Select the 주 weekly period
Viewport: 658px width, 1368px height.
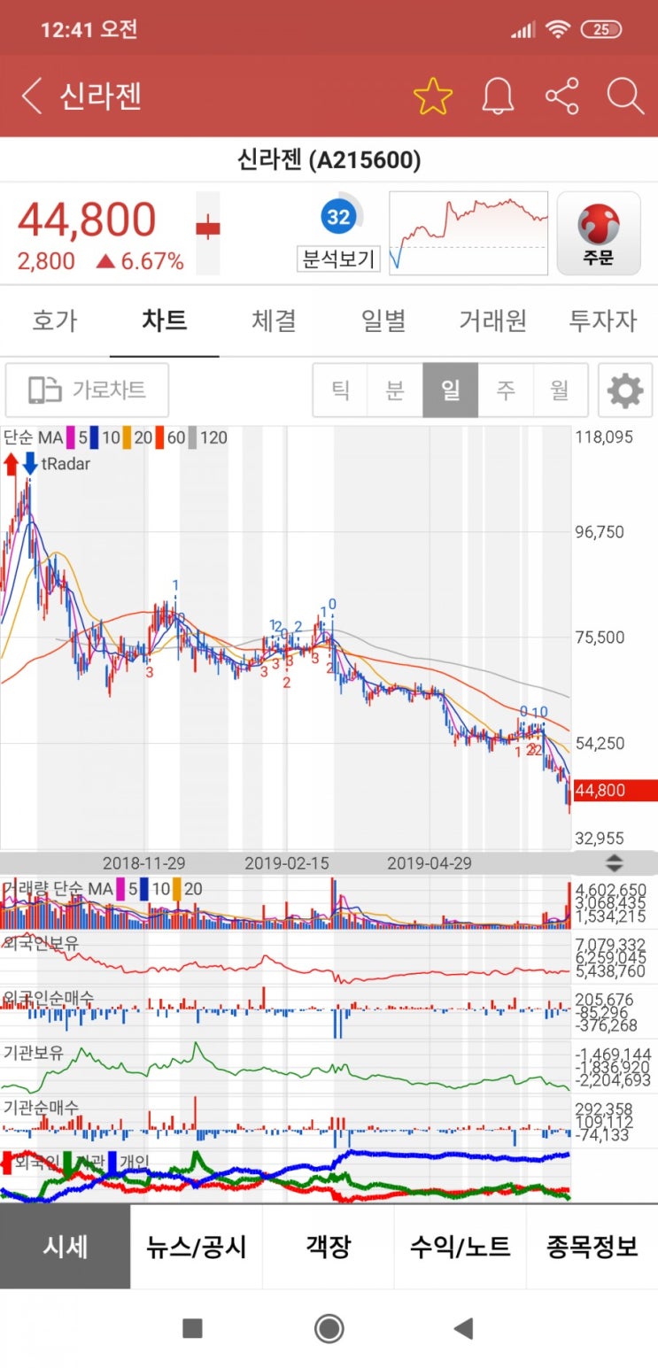pos(505,390)
